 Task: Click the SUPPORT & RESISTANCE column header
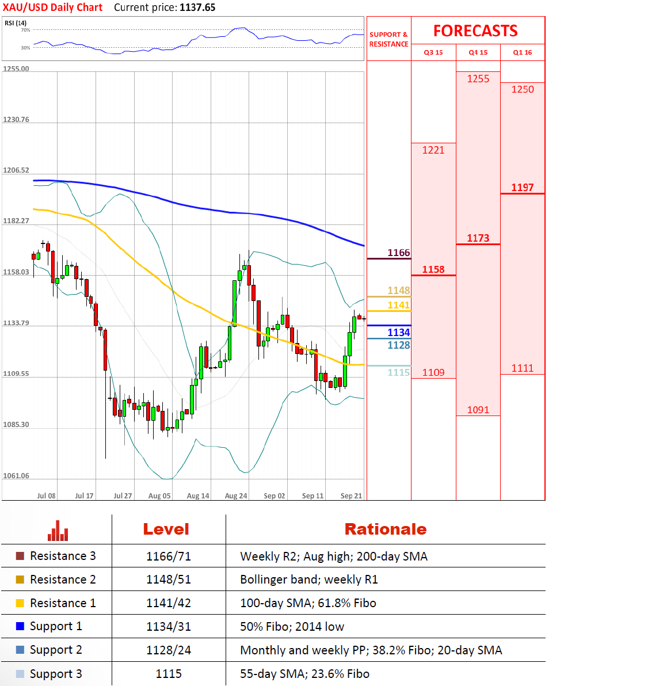tap(388, 39)
